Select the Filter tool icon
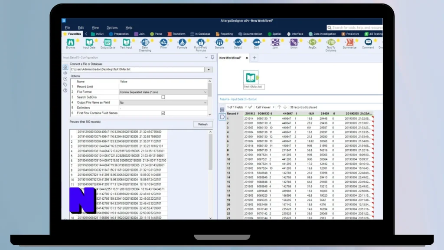Viewport: 444px width, 250px height. pos(163,43)
